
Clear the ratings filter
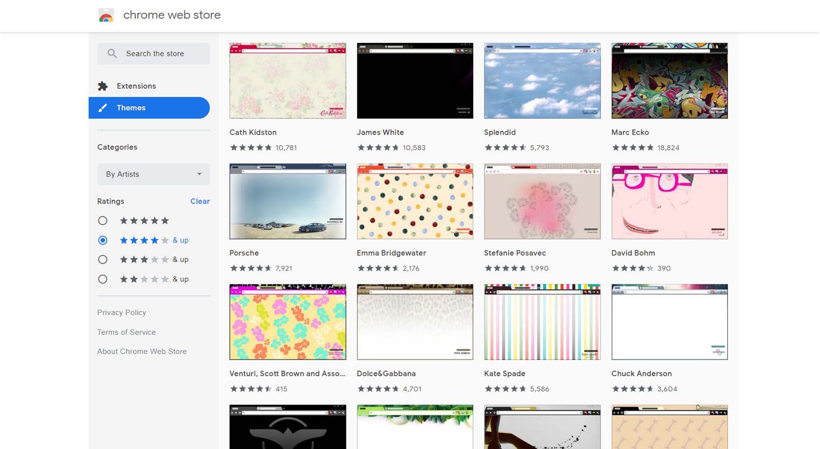click(x=200, y=201)
